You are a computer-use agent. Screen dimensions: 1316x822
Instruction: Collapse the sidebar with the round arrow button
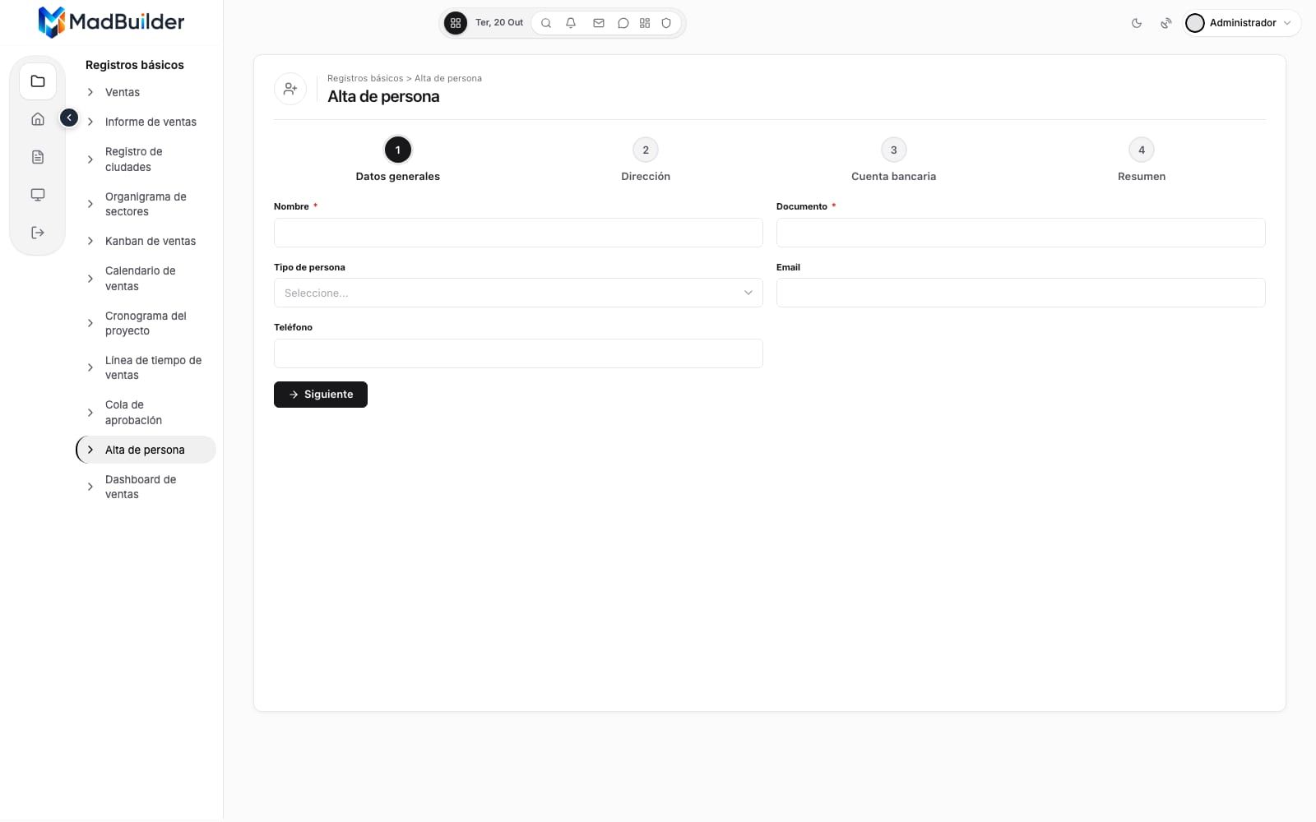click(x=69, y=118)
